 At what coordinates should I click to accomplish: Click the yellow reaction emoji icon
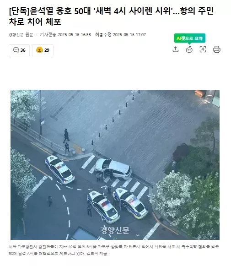tap(39, 50)
